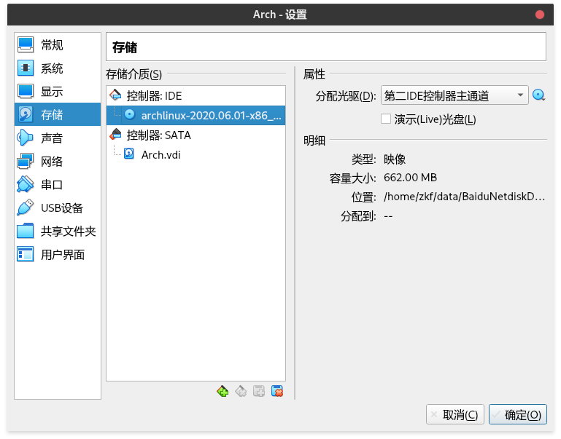This screenshot has height=439, width=561.
Task: Open the 分配光驱 optical drive dropdown
Action: coord(454,95)
